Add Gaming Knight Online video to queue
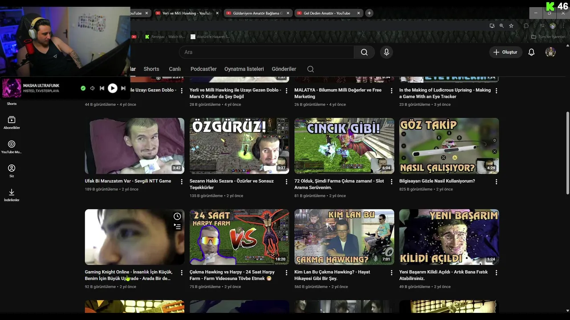570x320 pixels. pyautogui.click(x=177, y=227)
